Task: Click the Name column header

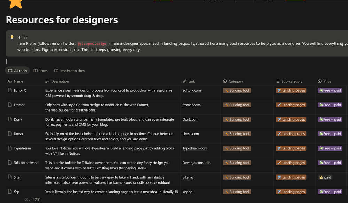Action: 15,81
